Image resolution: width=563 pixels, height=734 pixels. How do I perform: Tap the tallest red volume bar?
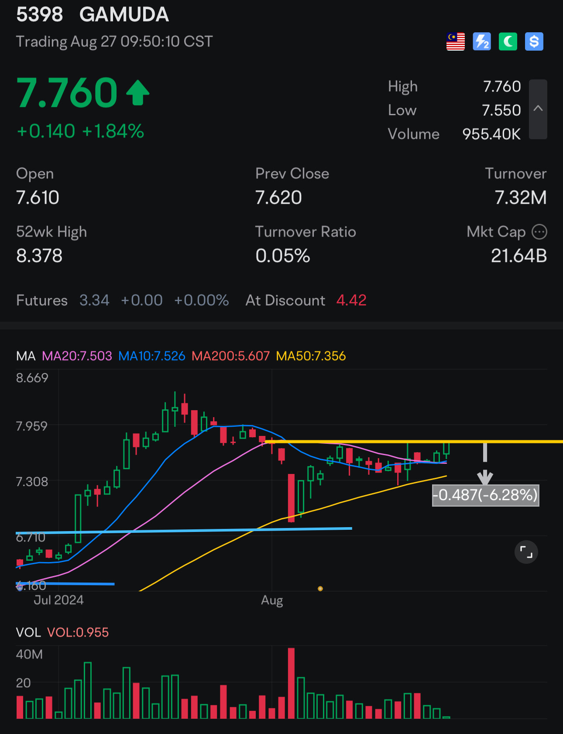pyautogui.click(x=291, y=683)
